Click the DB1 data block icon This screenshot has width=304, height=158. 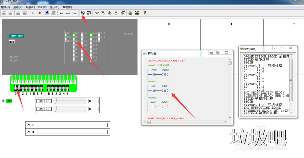[x=74, y=13]
